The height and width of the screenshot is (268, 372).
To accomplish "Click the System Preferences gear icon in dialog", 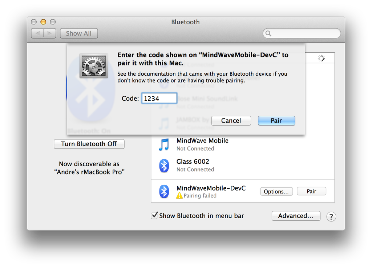I will (x=94, y=66).
